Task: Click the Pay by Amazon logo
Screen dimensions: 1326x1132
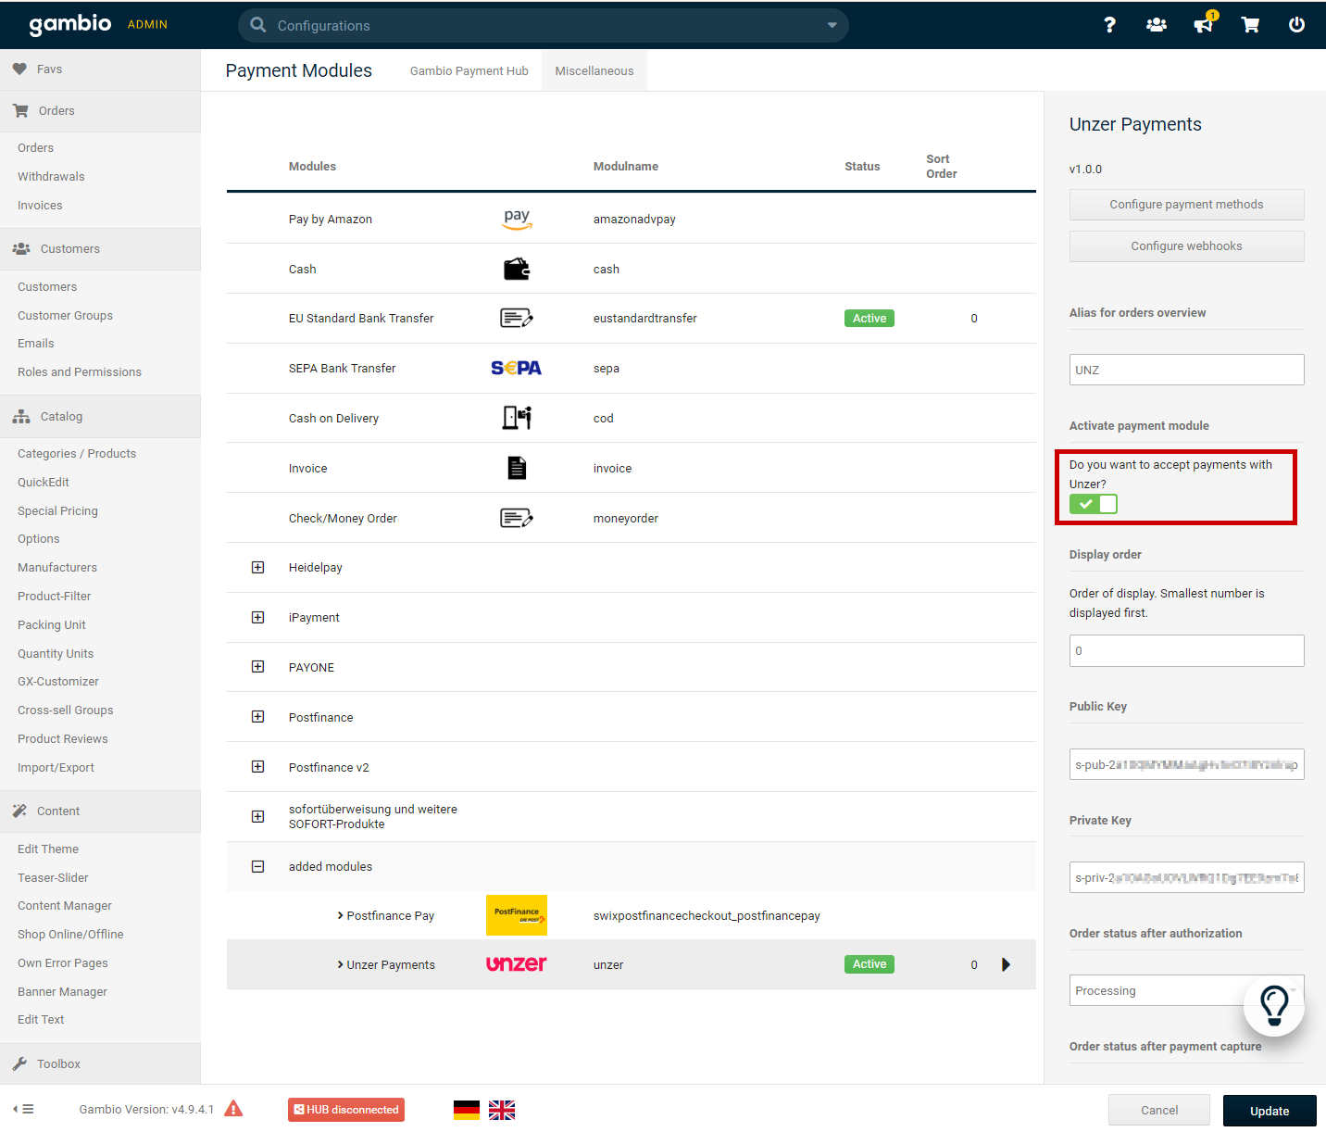Action: (517, 219)
